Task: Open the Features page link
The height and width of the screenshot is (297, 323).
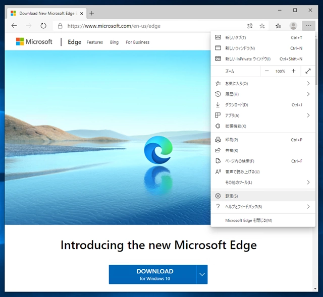Action: point(94,42)
